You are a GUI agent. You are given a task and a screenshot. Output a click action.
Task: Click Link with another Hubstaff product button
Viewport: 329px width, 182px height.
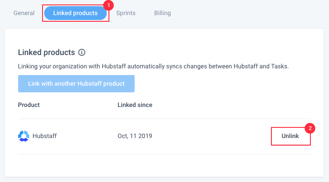coord(76,83)
